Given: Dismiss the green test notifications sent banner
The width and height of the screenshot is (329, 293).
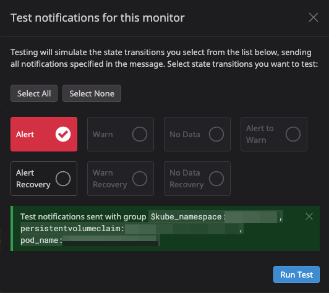Looking at the screenshot, I should [x=309, y=216].
